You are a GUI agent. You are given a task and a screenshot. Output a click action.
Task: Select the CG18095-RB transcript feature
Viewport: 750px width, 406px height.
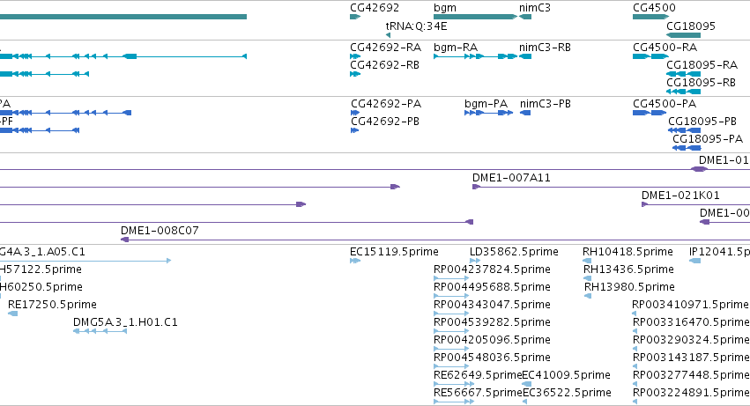click(x=683, y=92)
